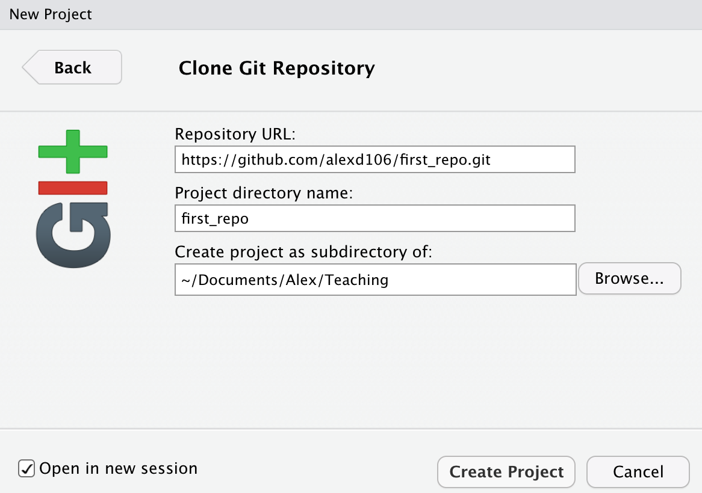The height and width of the screenshot is (493, 702).
Task: Focus the Repository URL text field
Action: (374, 159)
